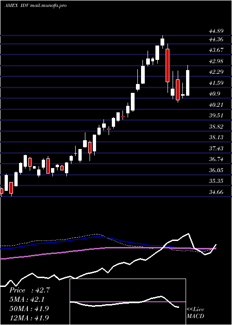Select the highest white candle touching 44.89
The image size is (232, 325).
point(162,42)
